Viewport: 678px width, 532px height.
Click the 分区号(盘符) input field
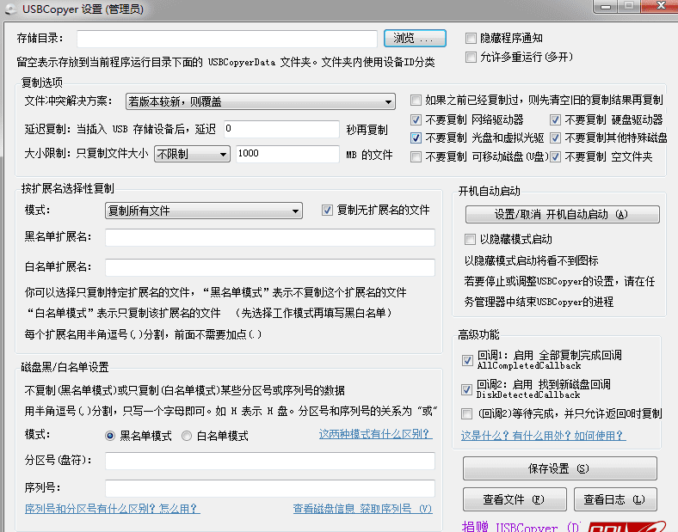[270, 461]
